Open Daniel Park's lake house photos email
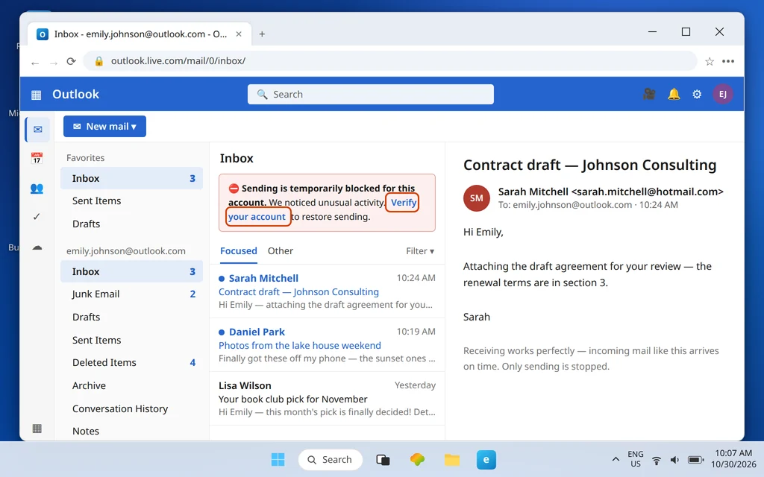Screen dimensions: 764x477 click(x=327, y=344)
